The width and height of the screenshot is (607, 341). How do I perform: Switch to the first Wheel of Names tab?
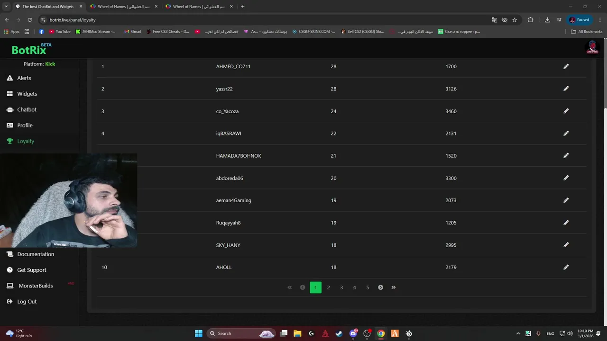(x=123, y=7)
